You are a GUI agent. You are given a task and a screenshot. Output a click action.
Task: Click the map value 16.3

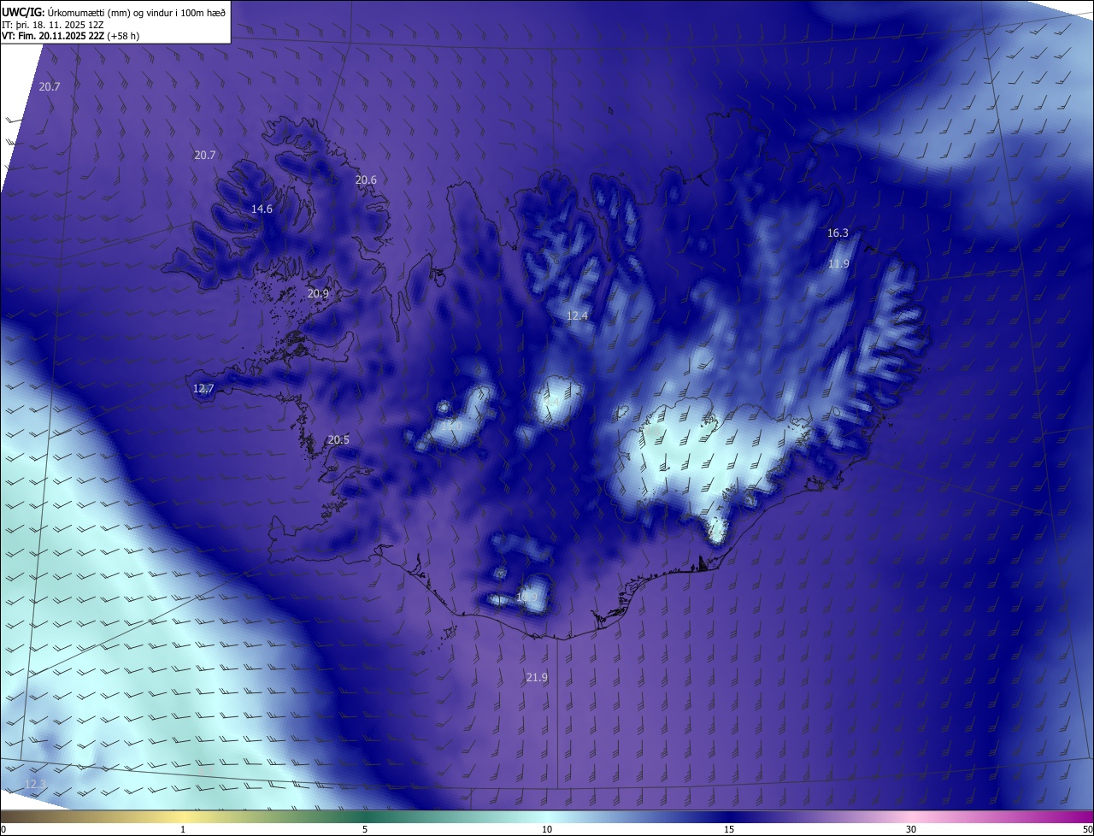tap(838, 233)
